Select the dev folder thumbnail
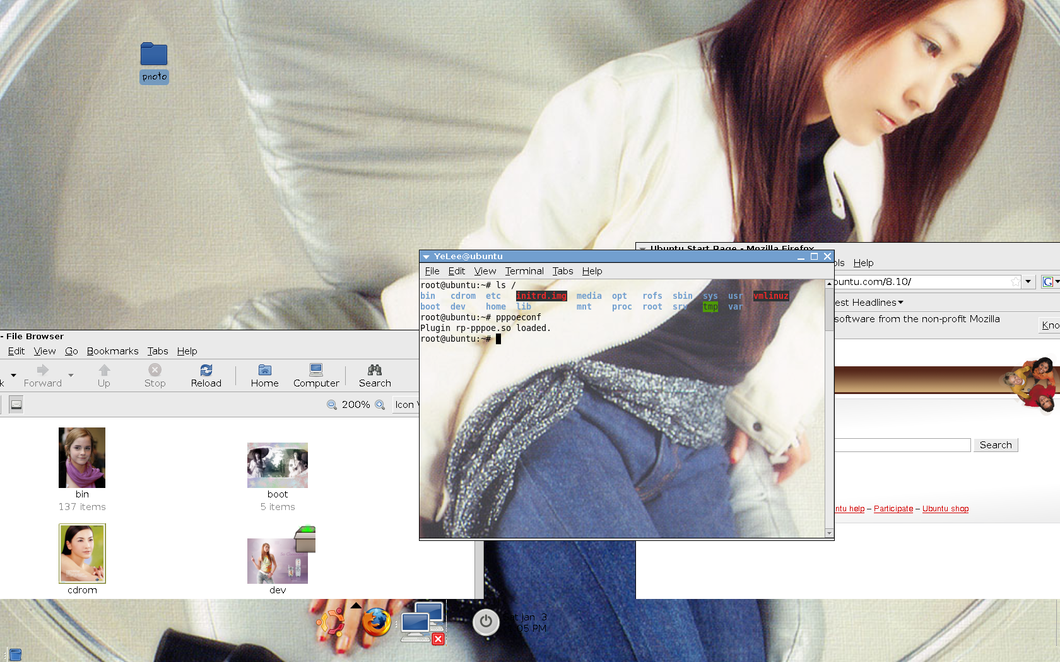 278,561
